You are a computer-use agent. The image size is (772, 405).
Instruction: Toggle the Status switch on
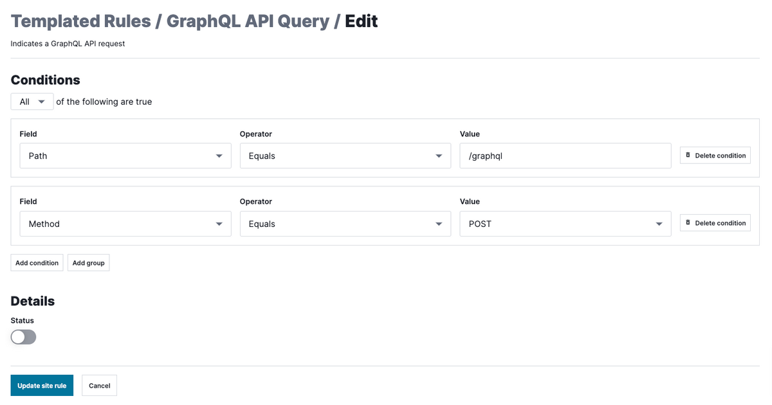(x=24, y=337)
